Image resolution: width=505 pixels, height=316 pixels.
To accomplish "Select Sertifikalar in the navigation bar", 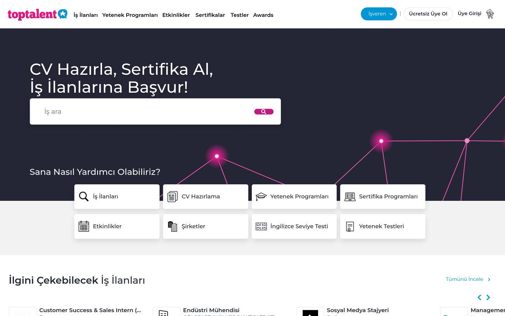I will 210,15.
